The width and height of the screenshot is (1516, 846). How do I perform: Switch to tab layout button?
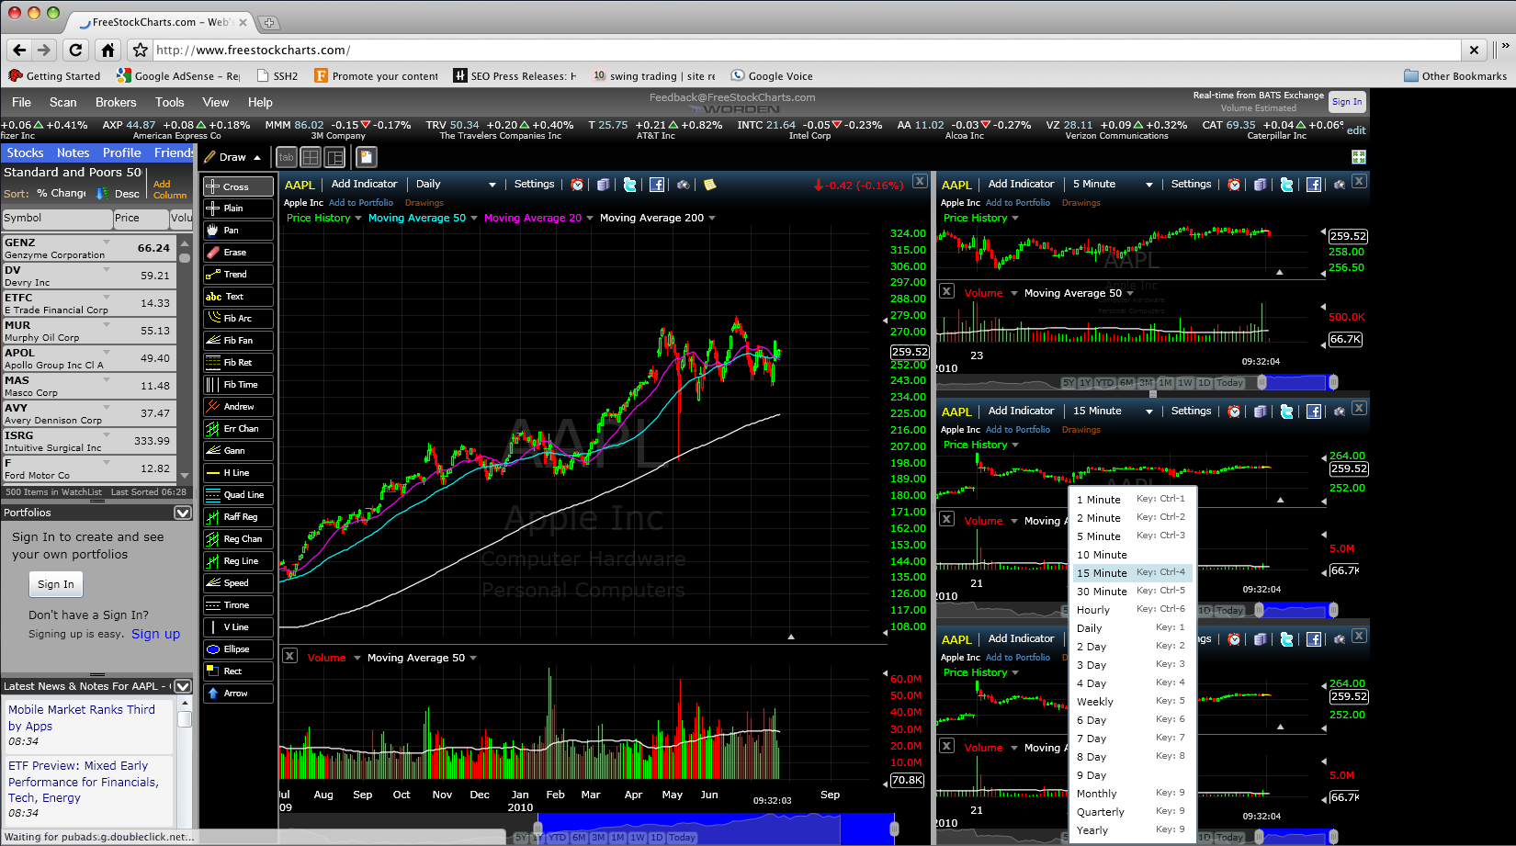pyautogui.click(x=287, y=157)
